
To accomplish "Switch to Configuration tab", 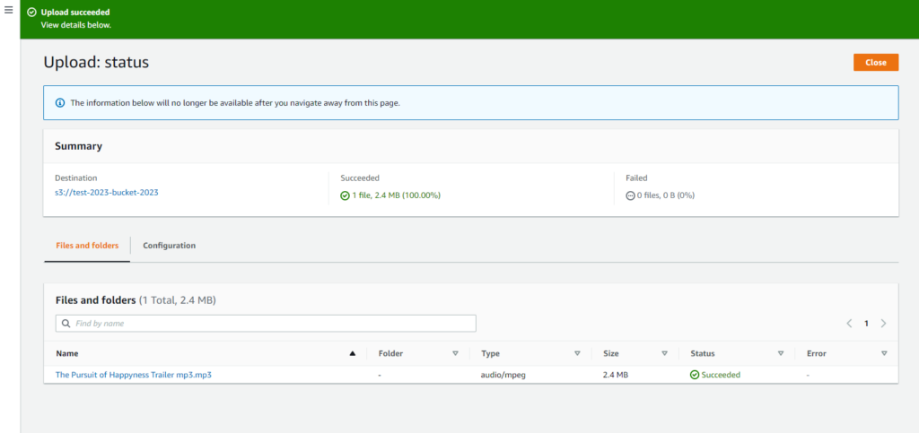I will click(x=170, y=246).
